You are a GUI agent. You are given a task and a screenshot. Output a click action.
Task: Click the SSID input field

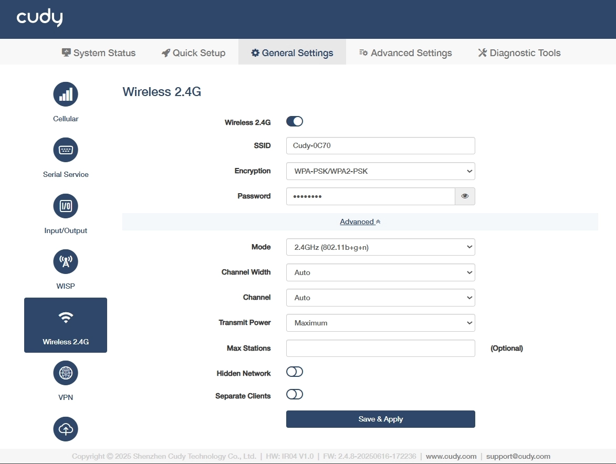[x=380, y=145]
